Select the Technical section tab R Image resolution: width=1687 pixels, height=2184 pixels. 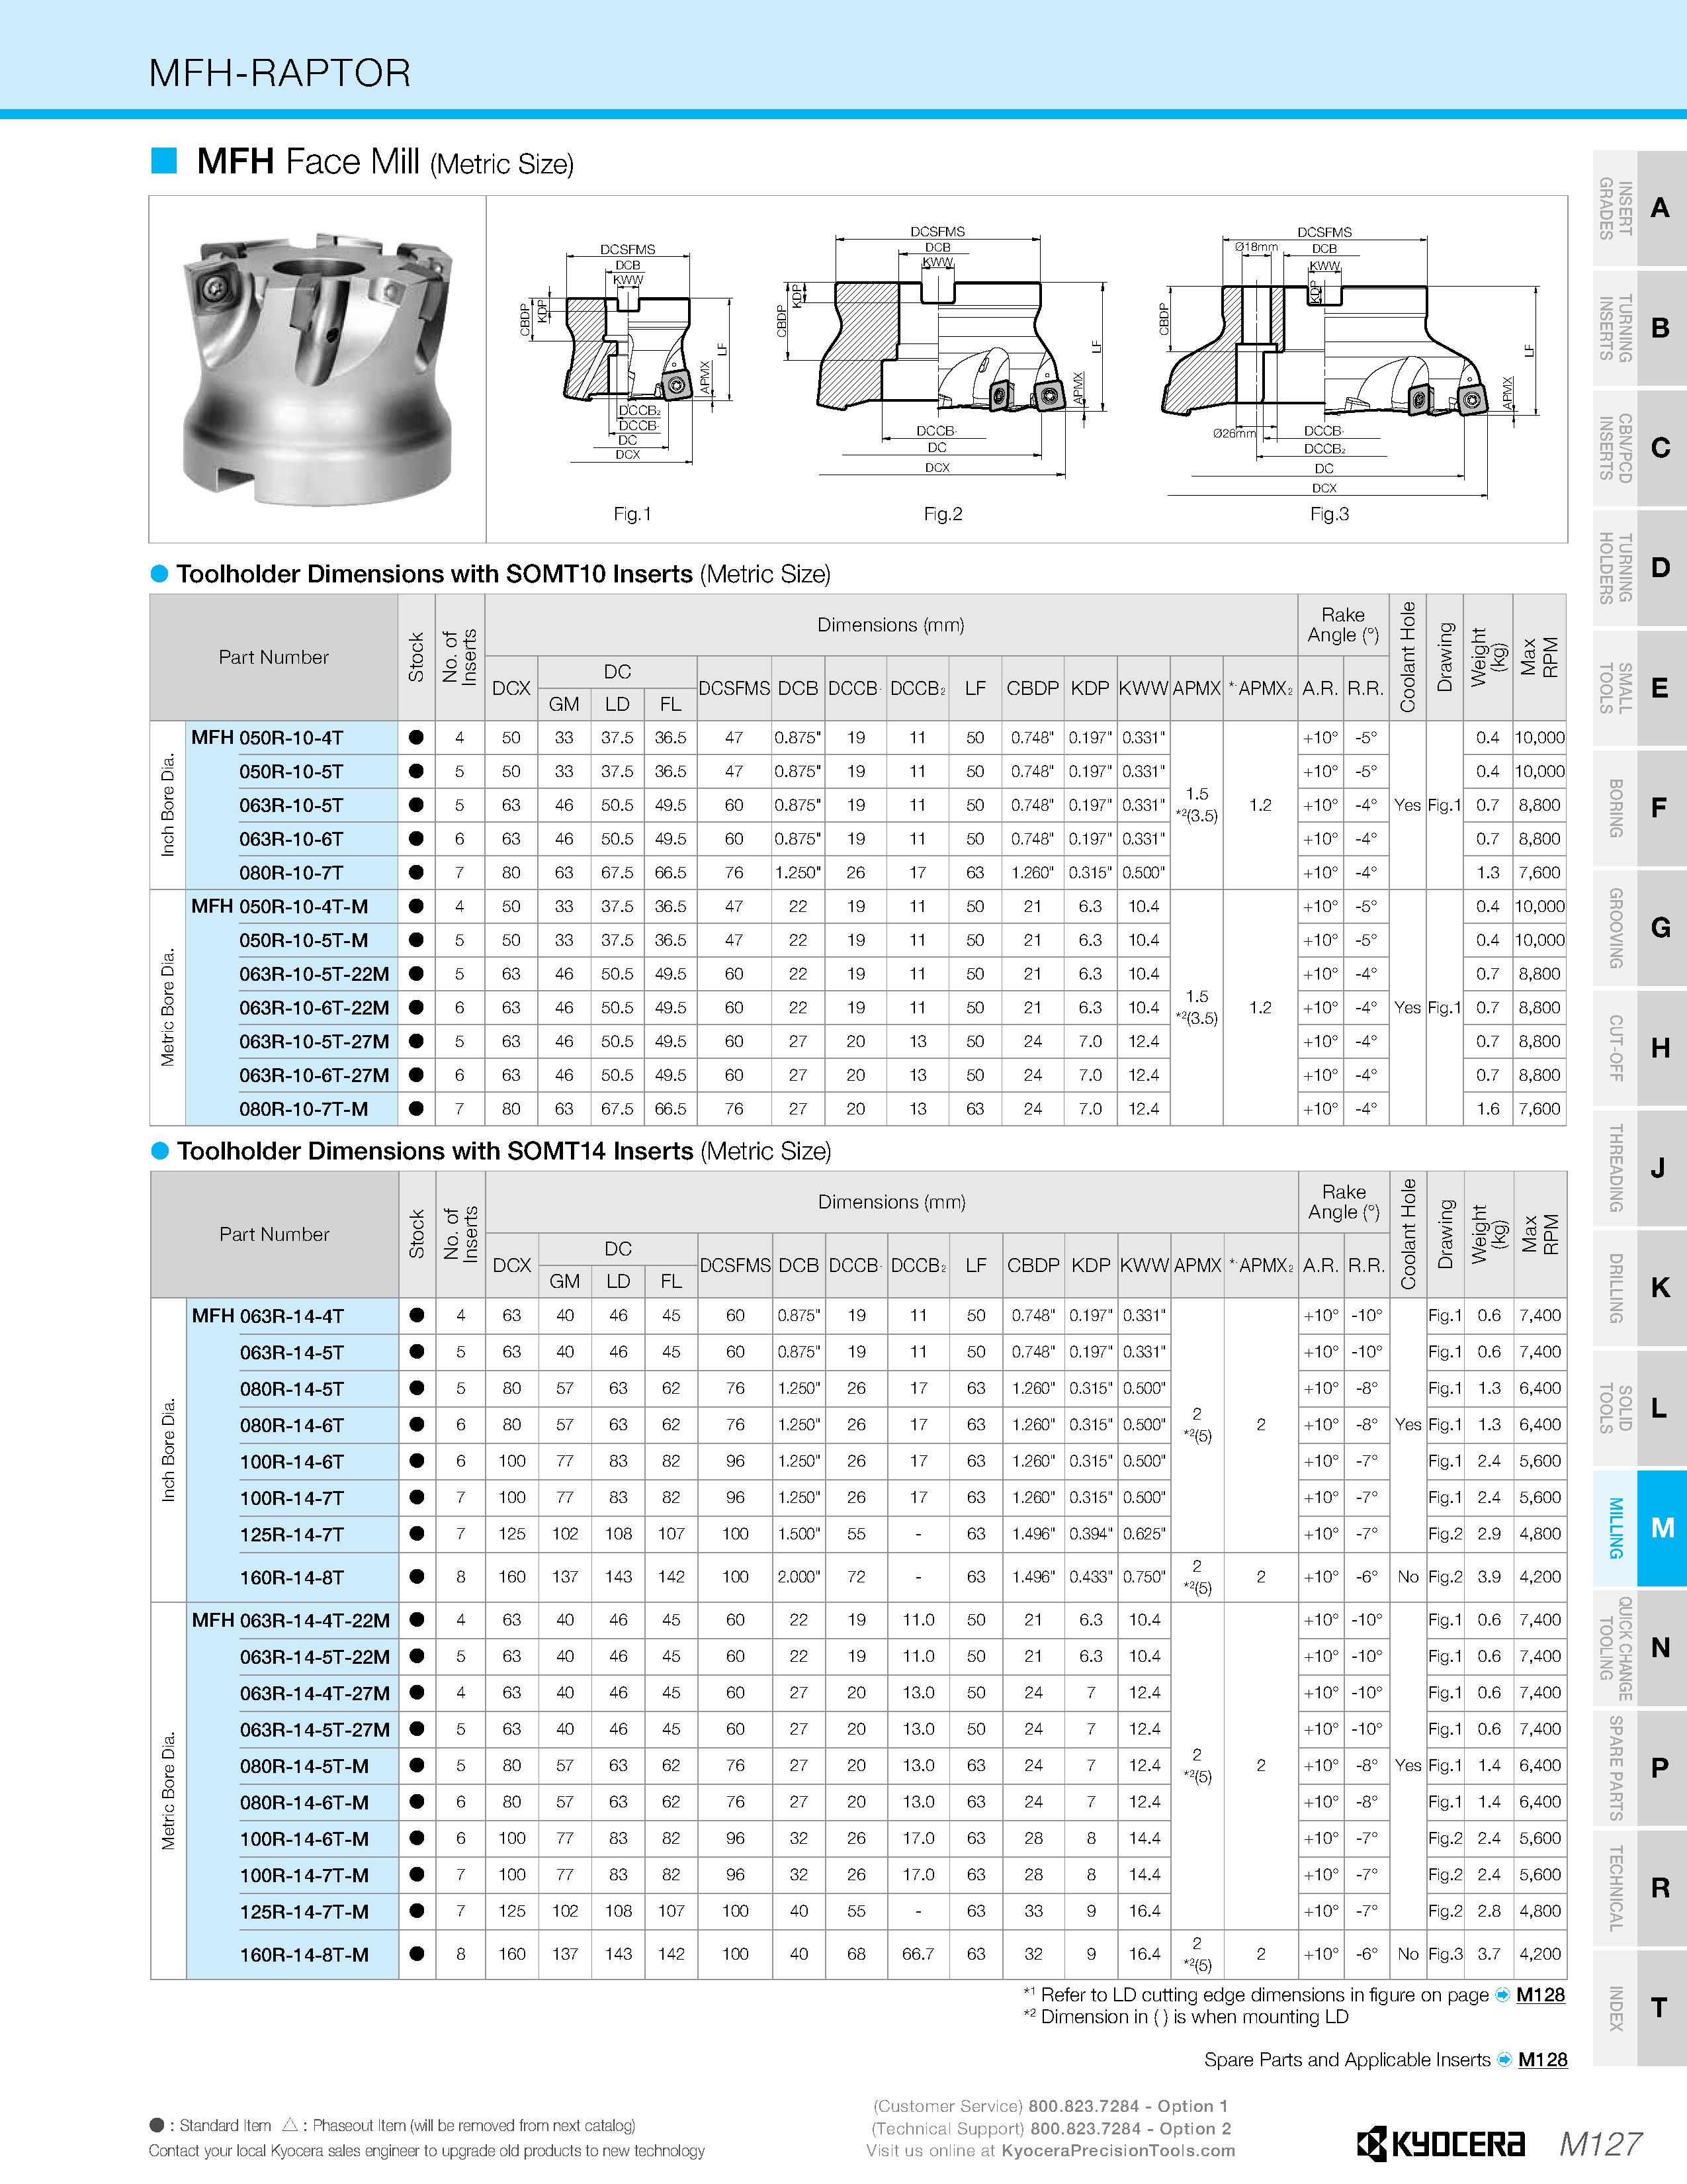click(1639, 1888)
